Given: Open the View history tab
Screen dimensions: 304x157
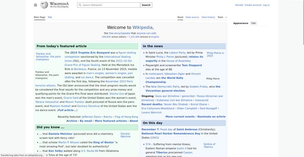Looking at the screenshot, I should pos(208,17).
